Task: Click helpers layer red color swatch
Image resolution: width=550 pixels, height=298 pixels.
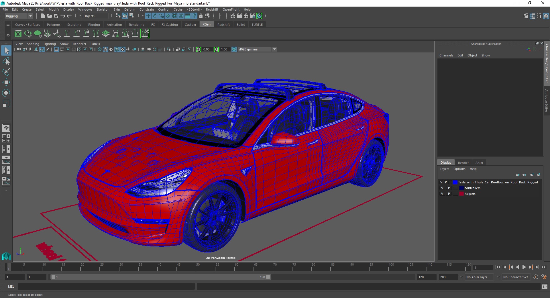Action: [x=461, y=194]
